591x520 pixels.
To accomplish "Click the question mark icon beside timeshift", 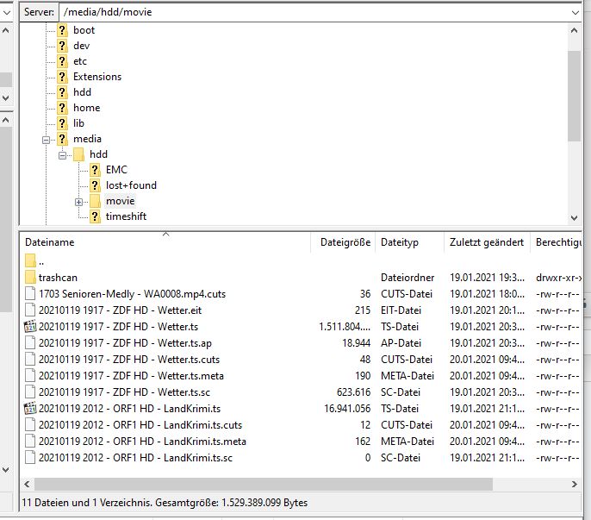I will click(x=95, y=216).
